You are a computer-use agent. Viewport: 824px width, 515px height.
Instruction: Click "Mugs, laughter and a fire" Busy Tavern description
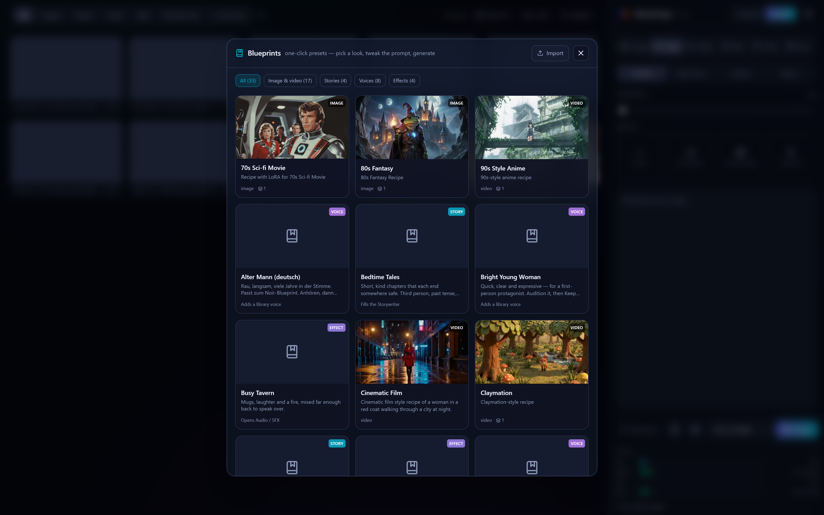[290, 406]
